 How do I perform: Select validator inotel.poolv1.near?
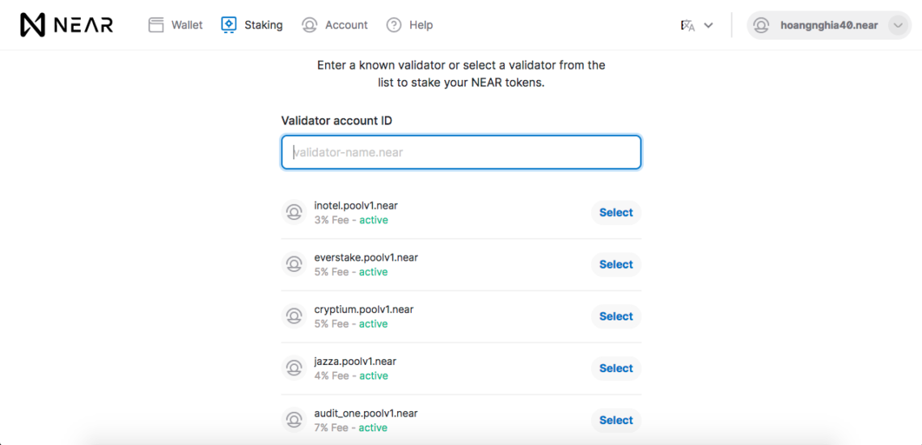(x=616, y=213)
